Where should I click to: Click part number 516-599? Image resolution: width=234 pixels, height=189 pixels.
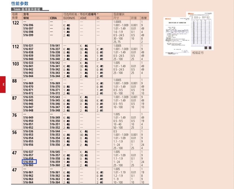coord(28,35)
